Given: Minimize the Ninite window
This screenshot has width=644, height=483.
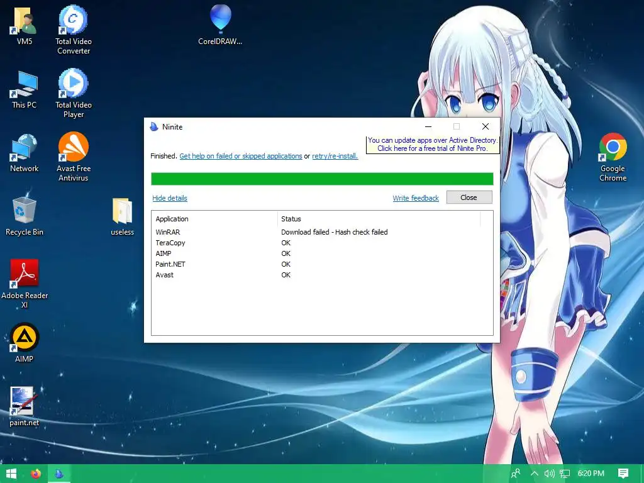Looking at the screenshot, I should tap(428, 126).
